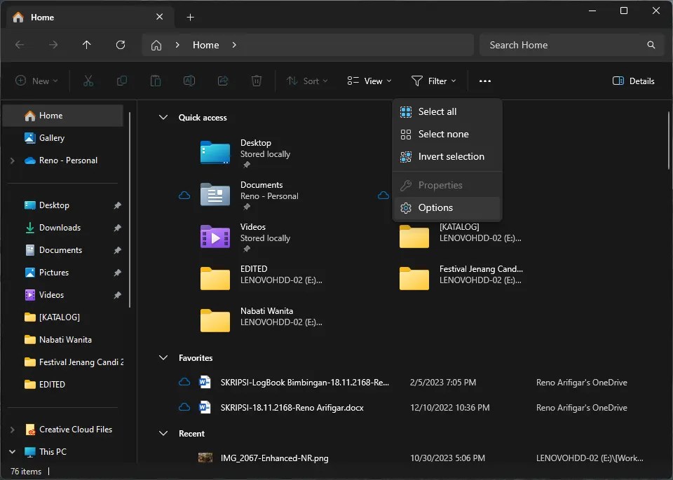Screen dimensions: 673x480
Task: Click Select all in the open menu
Action: 437,111
